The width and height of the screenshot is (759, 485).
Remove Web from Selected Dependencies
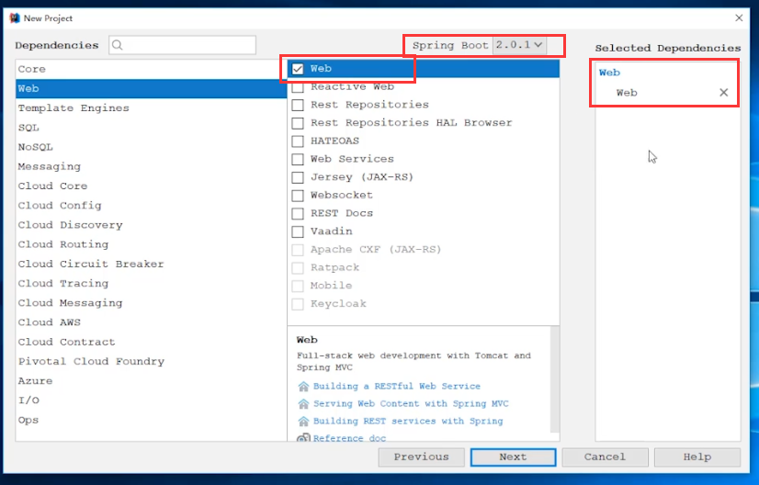(x=724, y=93)
